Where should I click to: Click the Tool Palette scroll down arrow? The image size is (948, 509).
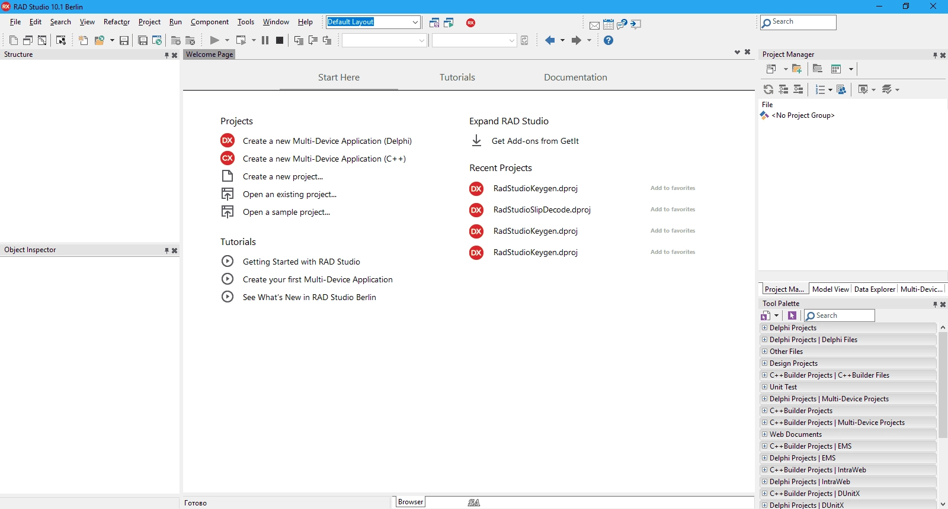coord(943,504)
